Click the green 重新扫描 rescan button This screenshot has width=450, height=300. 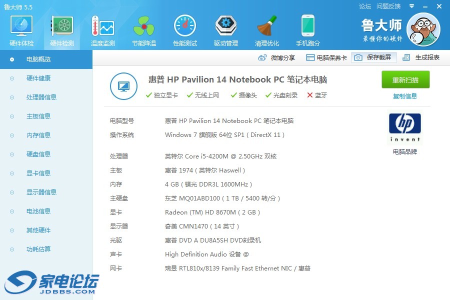point(405,79)
